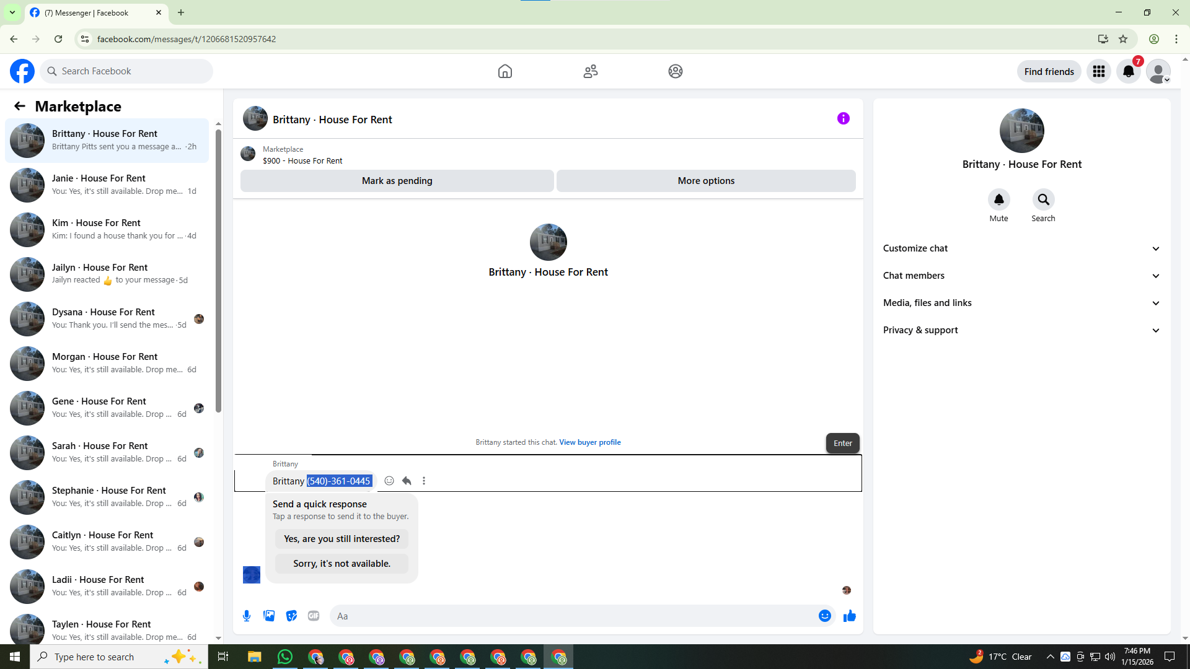Attach a photo using image icon
This screenshot has width=1190, height=669.
tap(269, 616)
